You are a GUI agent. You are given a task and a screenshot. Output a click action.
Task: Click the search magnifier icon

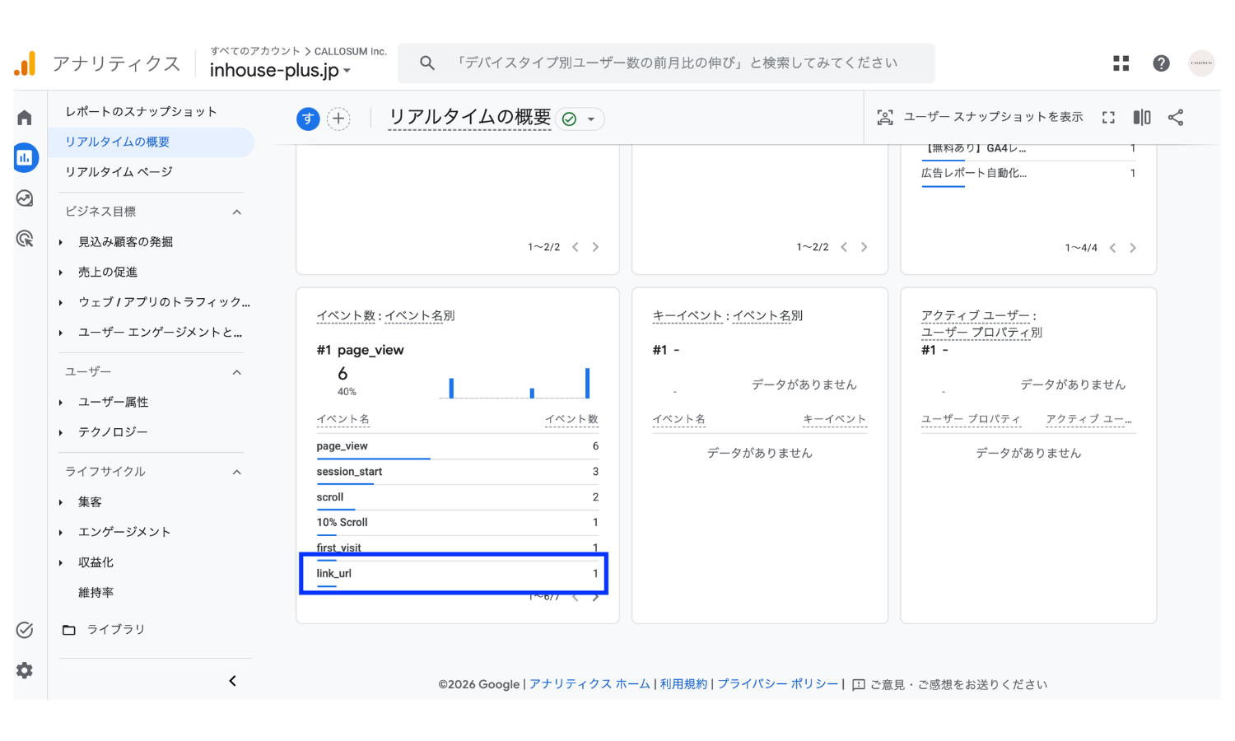426,63
